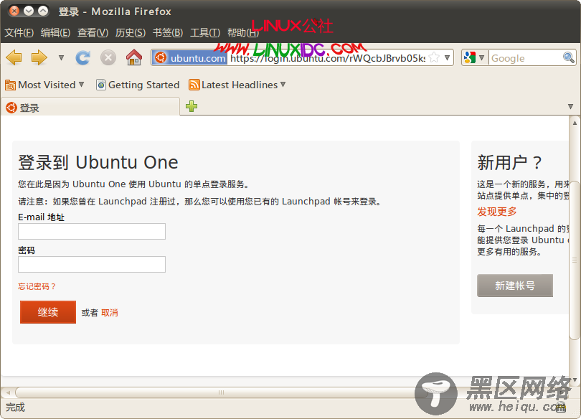
Task: Click the 密码 password field
Action: click(92, 265)
